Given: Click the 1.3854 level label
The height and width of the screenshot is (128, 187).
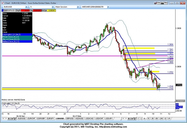Looking at the screenshot, I should (170, 45).
